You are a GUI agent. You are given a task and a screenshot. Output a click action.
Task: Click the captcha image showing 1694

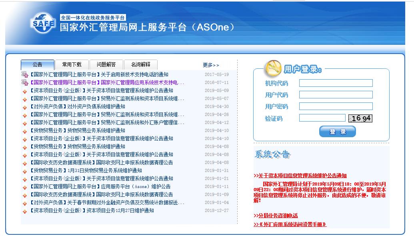(x=360, y=117)
